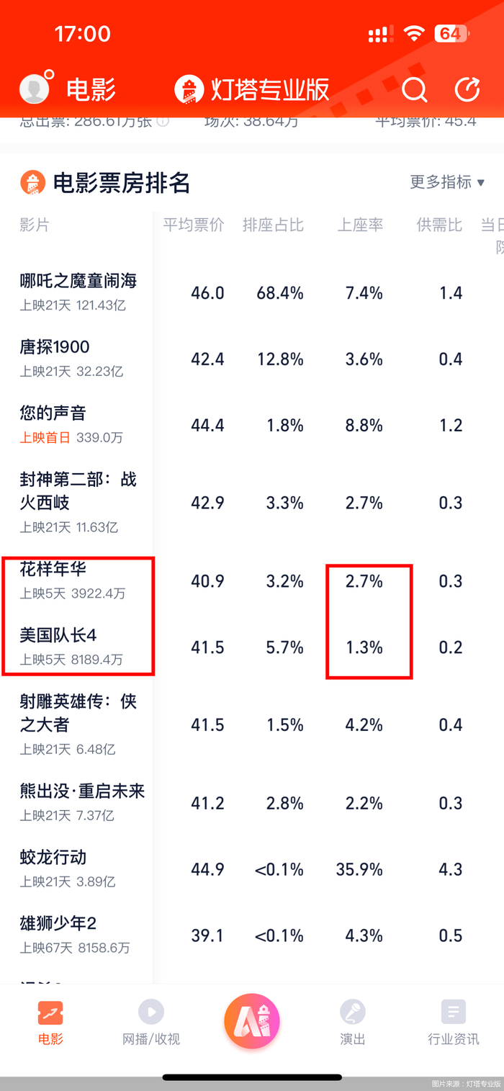Image resolution: width=504 pixels, height=1091 pixels.
Task: Open 哪吒之魔童闹海 movie details
Action: (x=78, y=292)
